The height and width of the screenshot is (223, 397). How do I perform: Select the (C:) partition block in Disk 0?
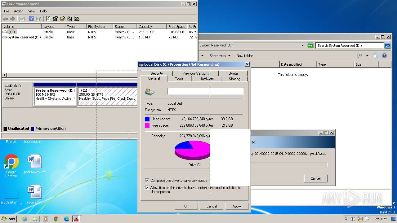pyautogui.click(x=107, y=94)
